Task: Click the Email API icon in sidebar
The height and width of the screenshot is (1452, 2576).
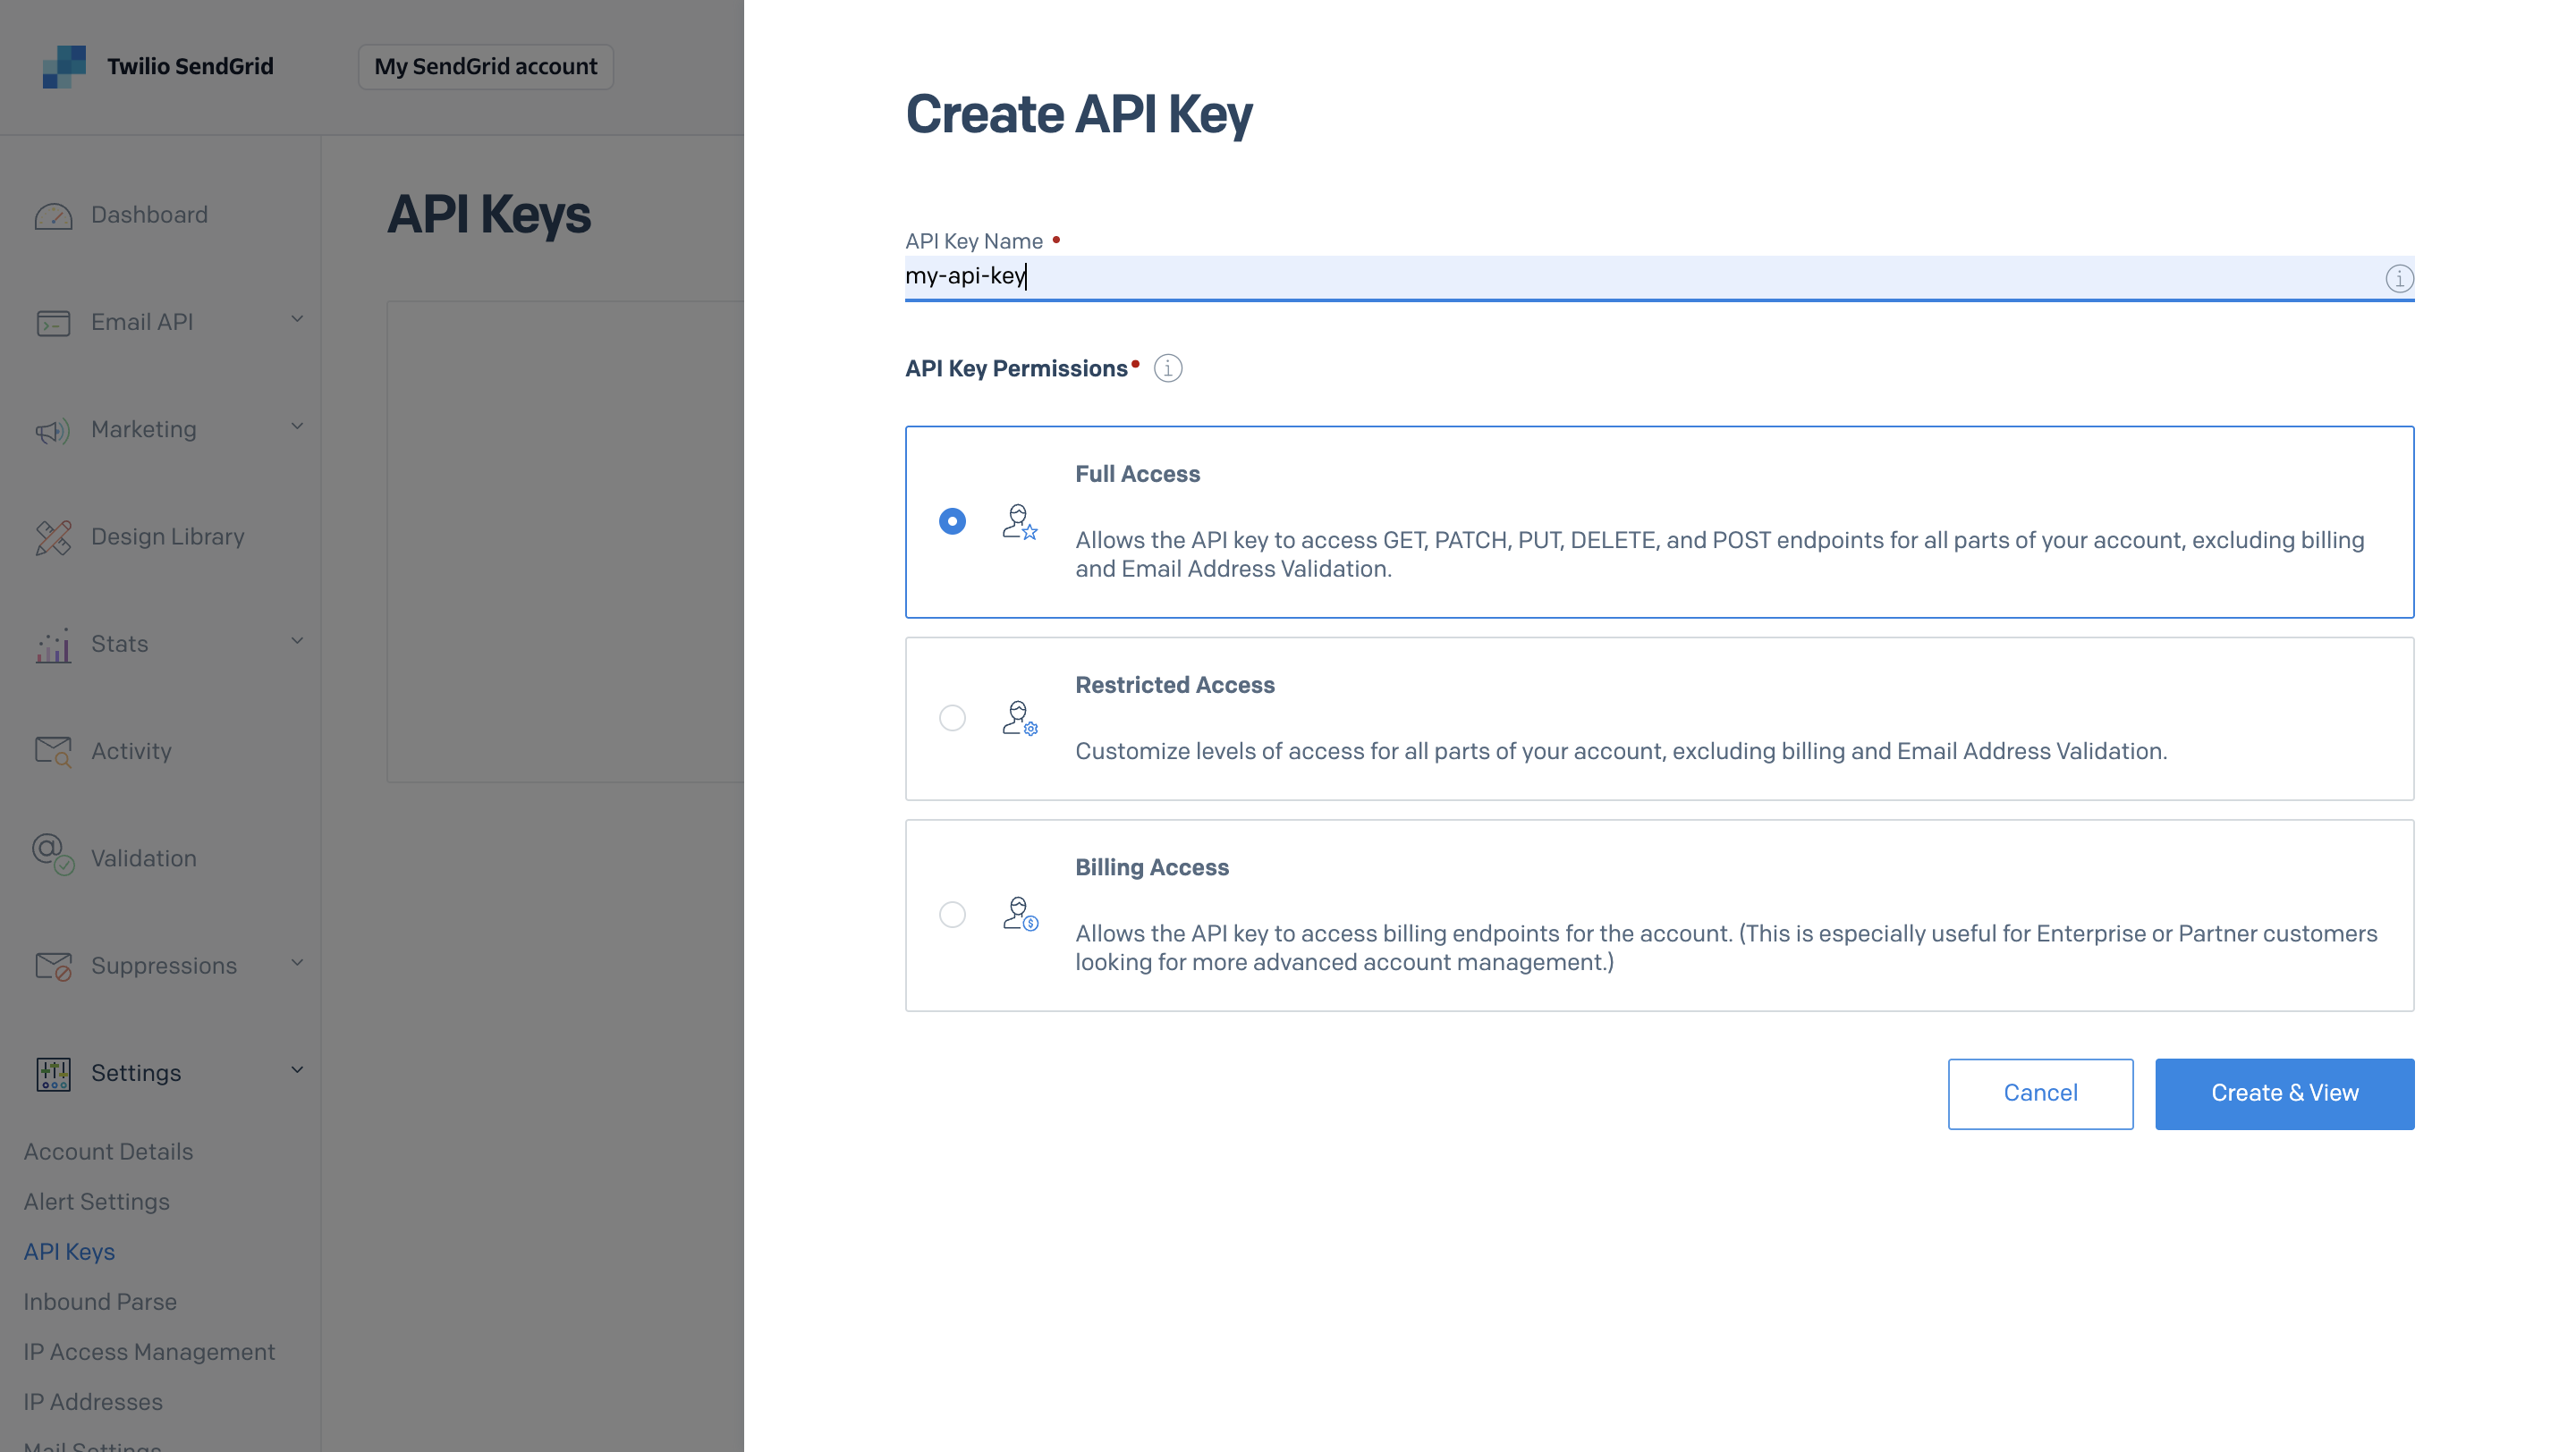Action: pos(53,323)
